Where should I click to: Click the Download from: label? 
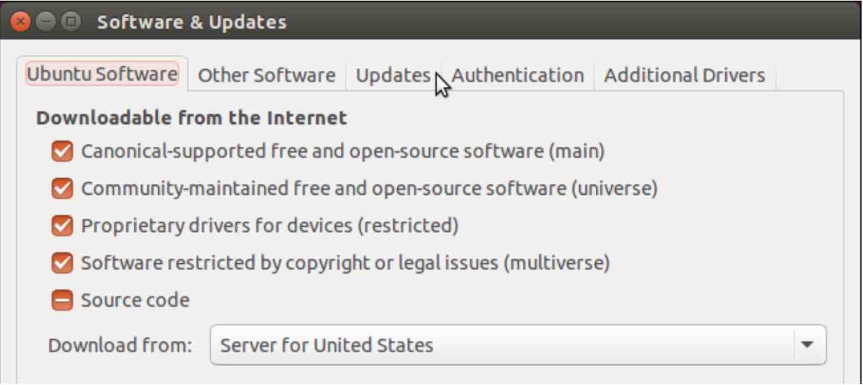(x=120, y=346)
